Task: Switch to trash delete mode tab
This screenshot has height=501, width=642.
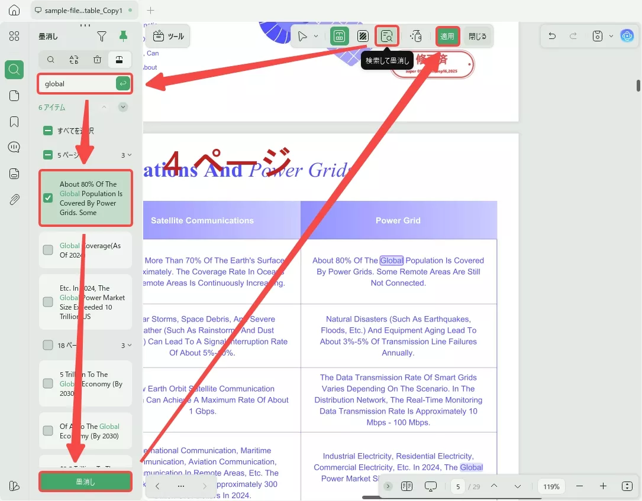Action: (98, 60)
